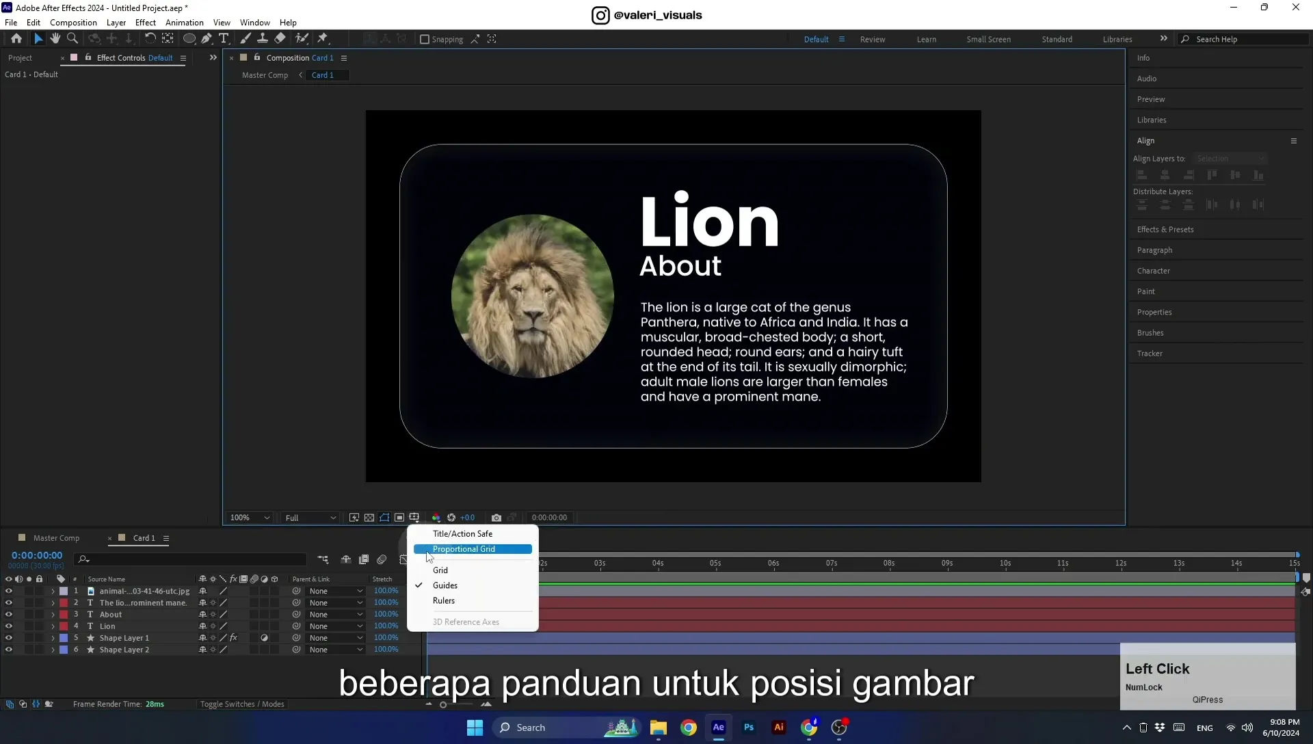Open Parent dropdown for About layer
The width and height of the screenshot is (1313, 744).
pos(336,614)
